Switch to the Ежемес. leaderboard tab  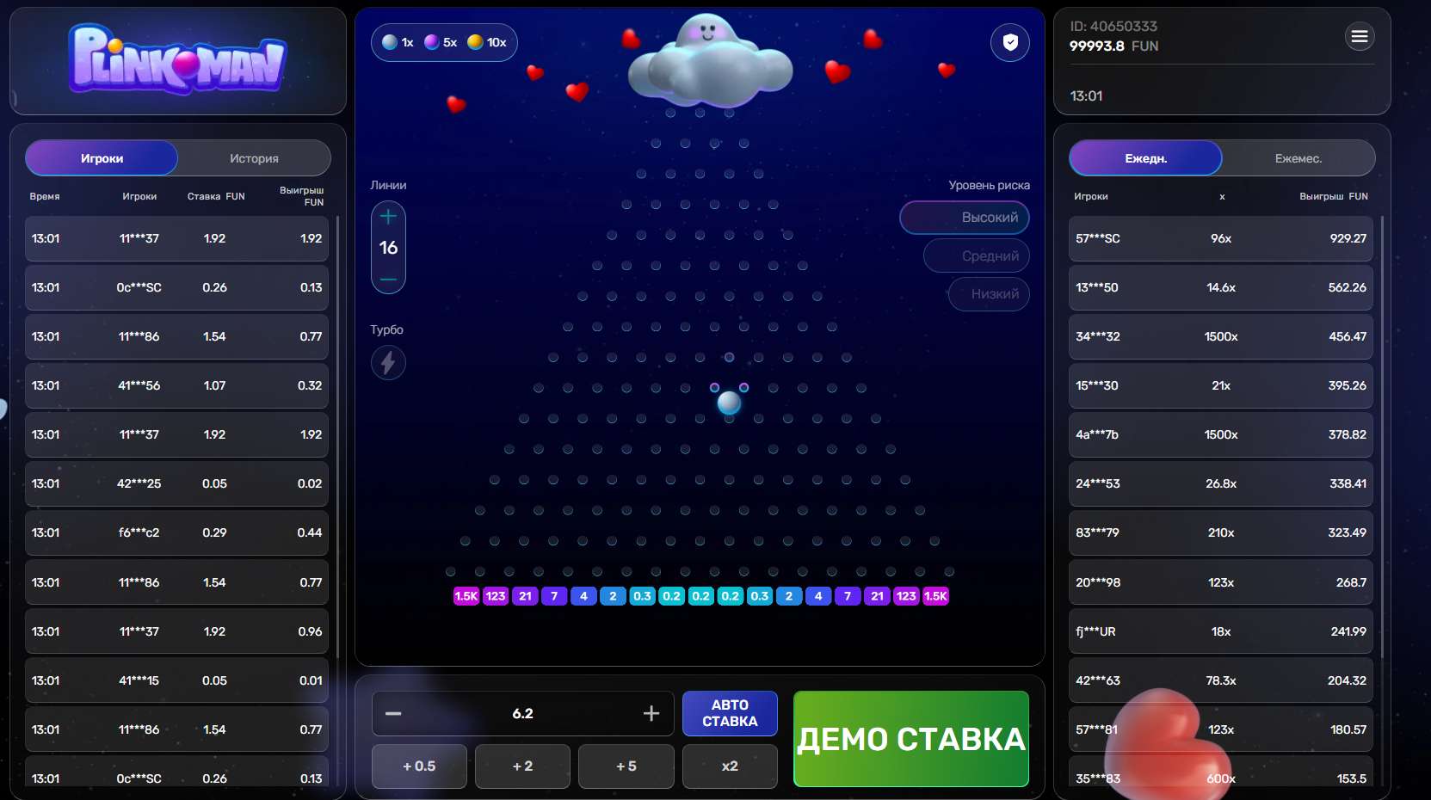pyautogui.click(x=1298, y=158)
